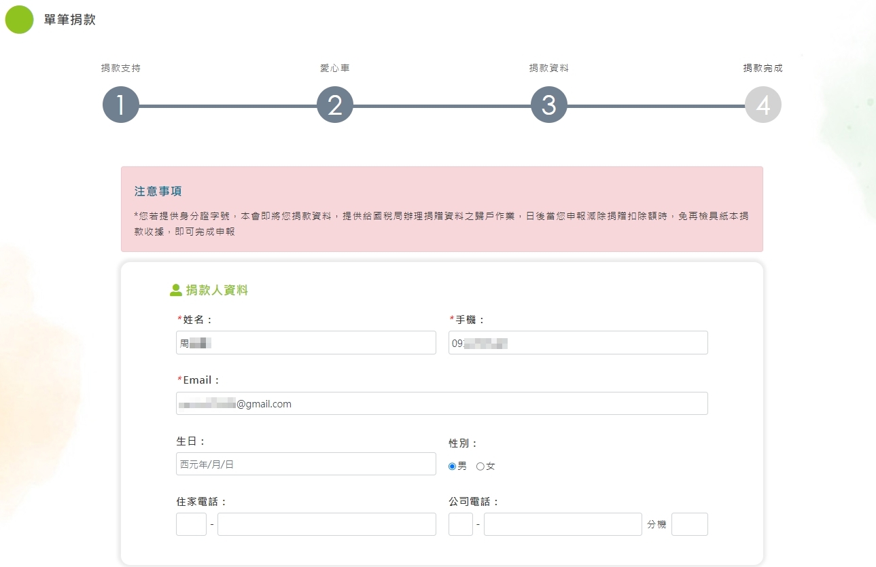The height and width of the screenshot is (567, 876).
Task: Click the 公司電話 phone number field
Action: (563, 524)
